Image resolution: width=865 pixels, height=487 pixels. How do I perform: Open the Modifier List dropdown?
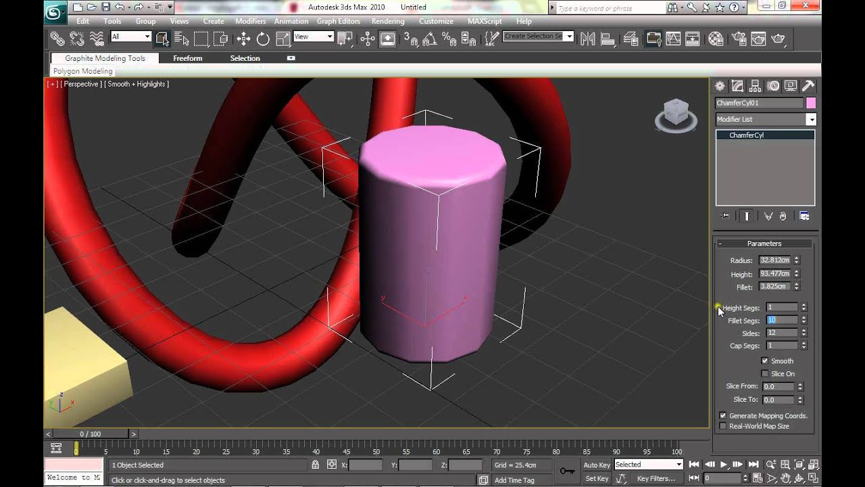766,119
